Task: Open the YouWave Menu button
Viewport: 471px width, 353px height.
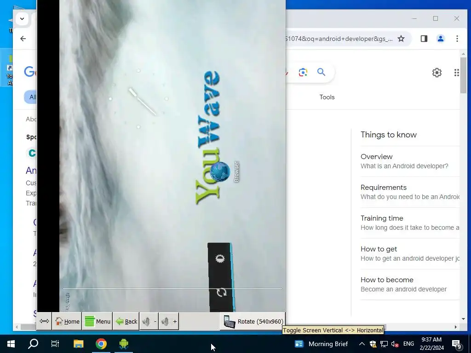Action: (98, 321)
